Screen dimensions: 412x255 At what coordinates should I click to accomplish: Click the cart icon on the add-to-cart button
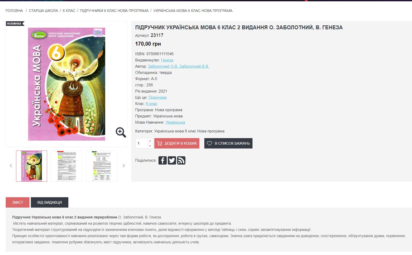pyautogui.click(x=160, y=143)
